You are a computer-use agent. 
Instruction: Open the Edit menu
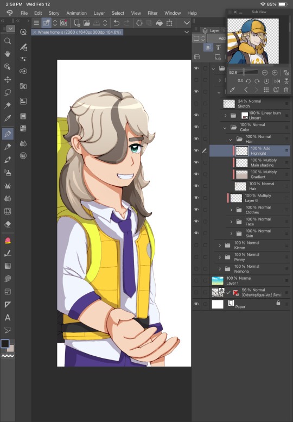click(x=38, y=13)
